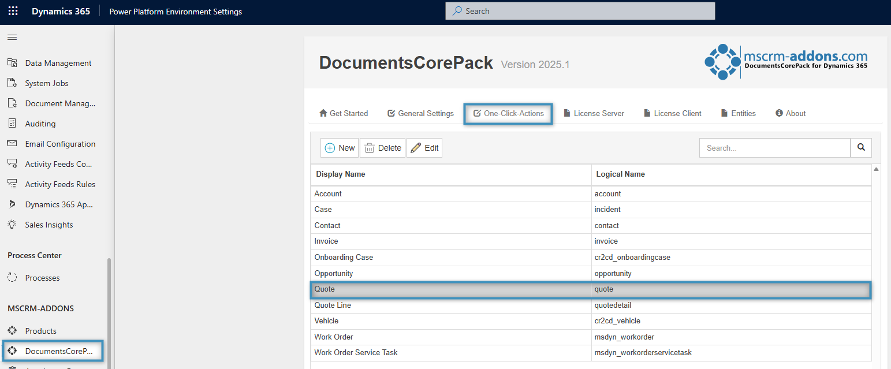891x369 pixels.
Task: Click the table Search input field
Action: point(774,148)
